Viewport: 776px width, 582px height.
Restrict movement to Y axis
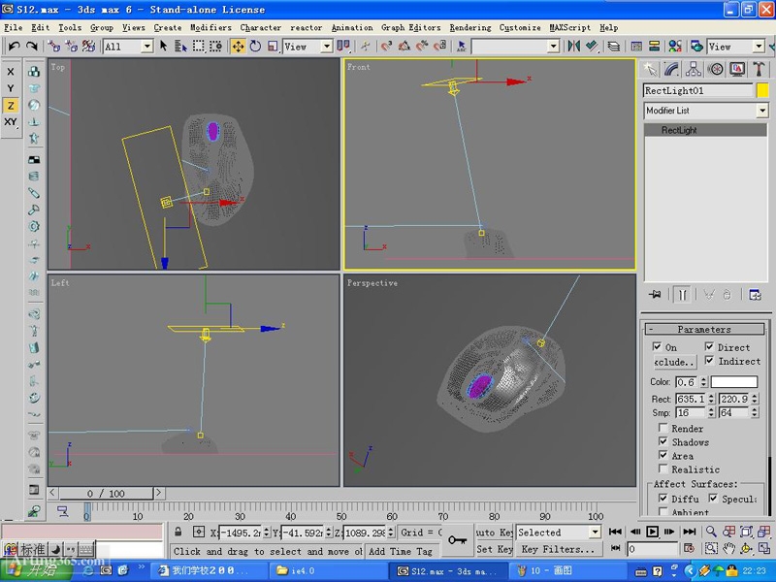[x=11, y=88]
